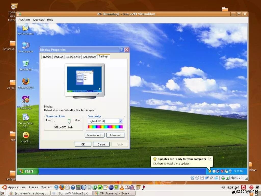261x196 pixels.
Task: Select the msgr9us desktop icon
Action: coord(26,137)
